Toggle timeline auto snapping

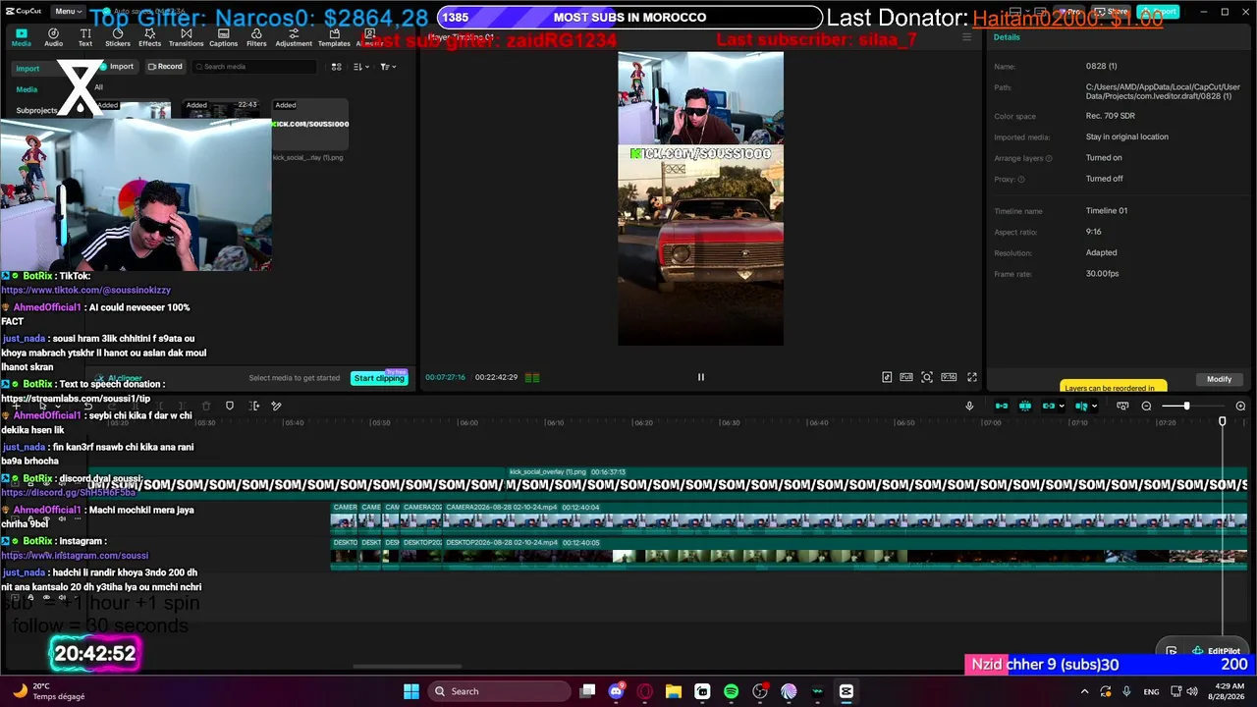(x=1025, y=406)
